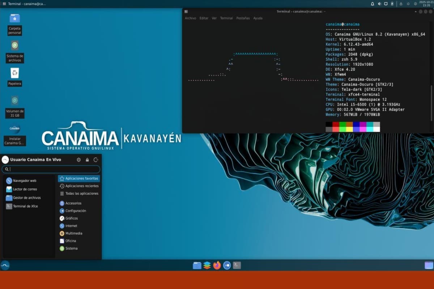
Task: Open the notification bell in top panel
Action: (373, 4)
